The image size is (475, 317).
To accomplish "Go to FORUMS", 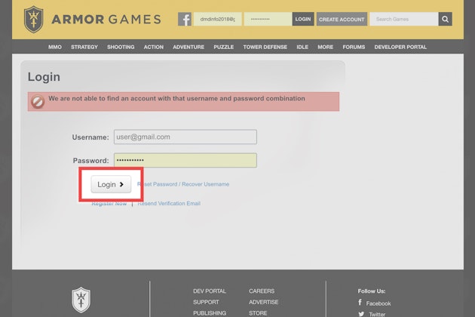I will (x=354, y=47).
